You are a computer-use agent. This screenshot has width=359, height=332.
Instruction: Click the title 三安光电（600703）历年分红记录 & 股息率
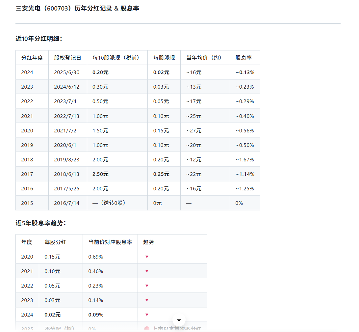pos(77,9)
